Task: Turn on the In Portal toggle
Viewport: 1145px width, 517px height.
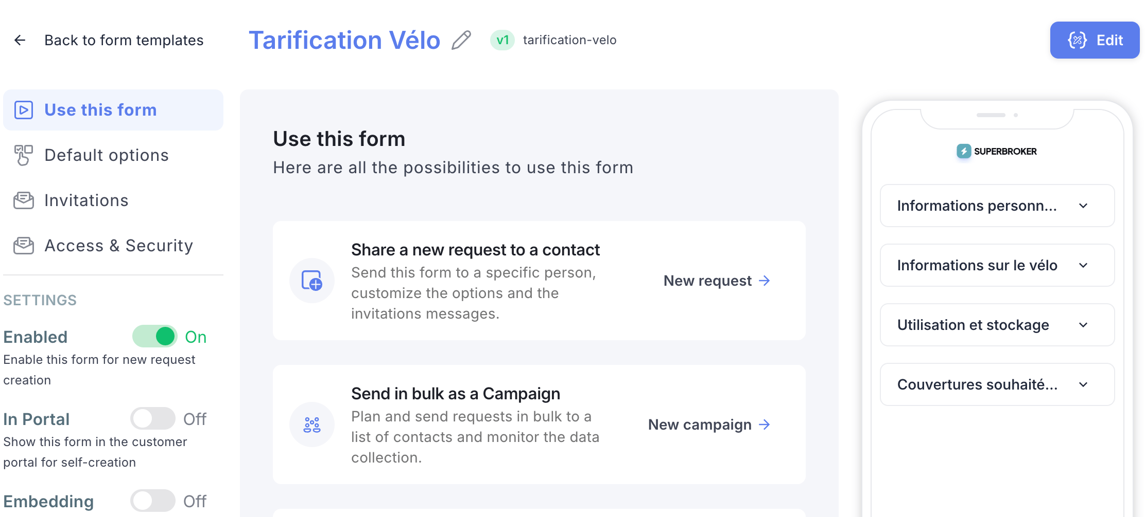Action: [153, 419]
